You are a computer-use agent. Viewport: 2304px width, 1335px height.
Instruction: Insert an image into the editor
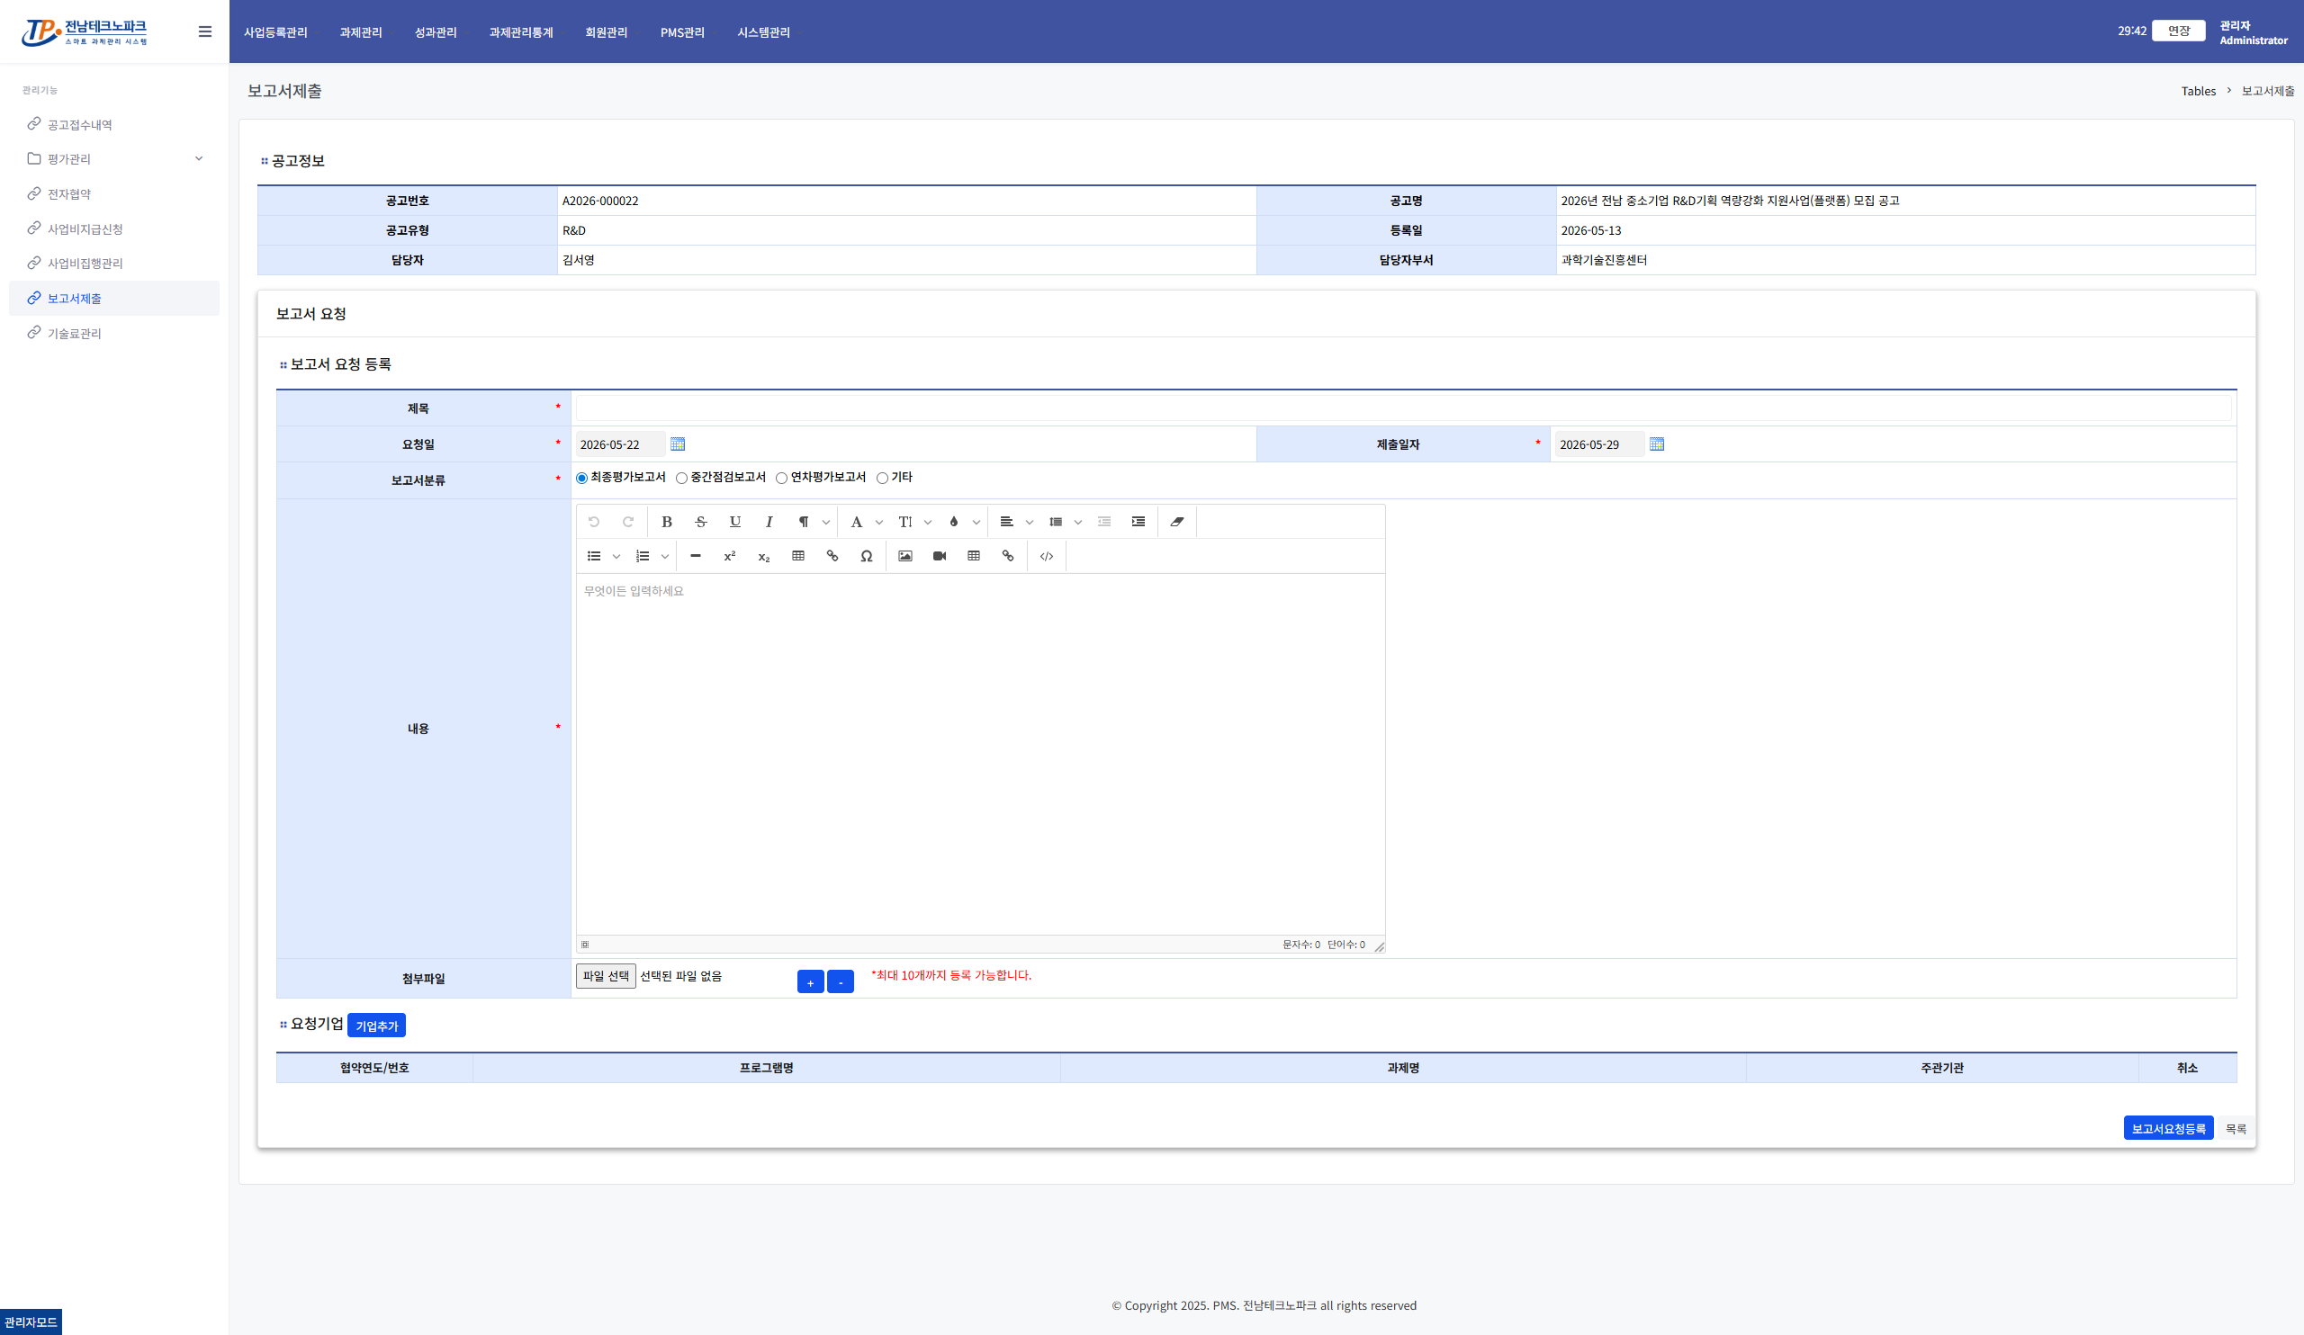coord(905,557)
